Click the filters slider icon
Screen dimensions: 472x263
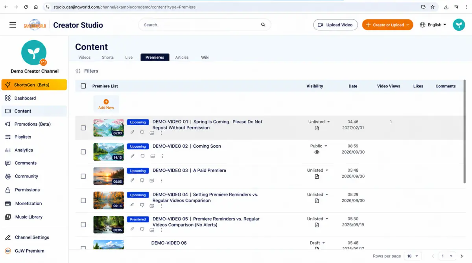(x=77, y=71)
